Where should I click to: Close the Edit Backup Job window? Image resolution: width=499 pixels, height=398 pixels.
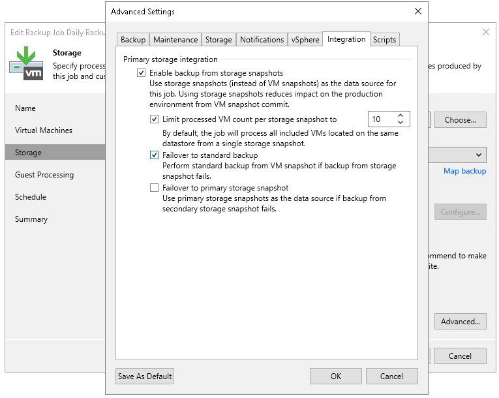[486, 32]
